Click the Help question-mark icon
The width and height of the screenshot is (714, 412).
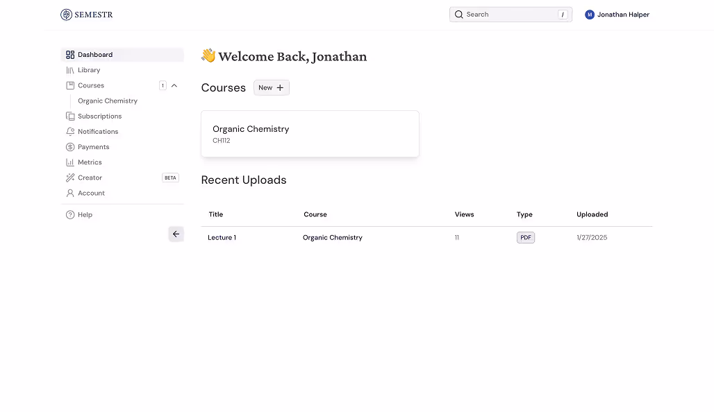[x=70, y=214]
